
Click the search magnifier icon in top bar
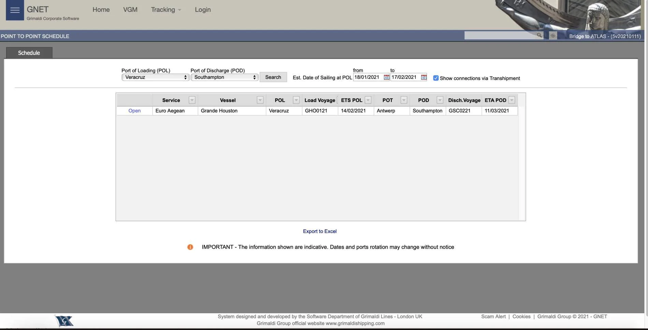coord(539,35)
